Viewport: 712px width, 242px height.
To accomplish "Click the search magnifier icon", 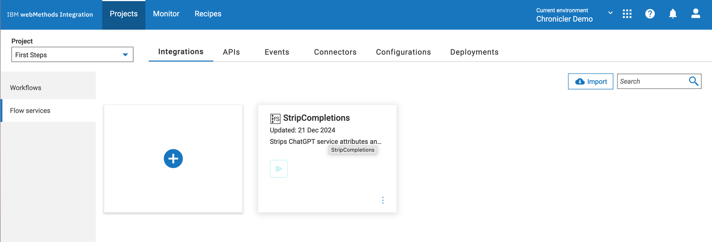I will coord(693,81).
